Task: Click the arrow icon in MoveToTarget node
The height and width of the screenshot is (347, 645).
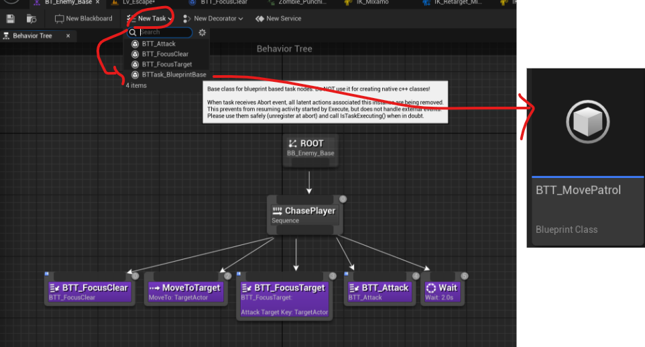Action: [155, 288]
